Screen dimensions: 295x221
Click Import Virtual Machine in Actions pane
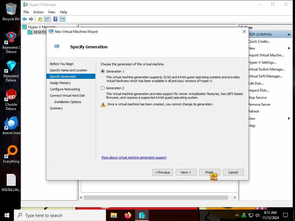pyautogui.click(x=266, y=55)
